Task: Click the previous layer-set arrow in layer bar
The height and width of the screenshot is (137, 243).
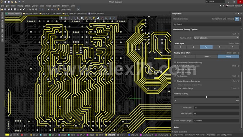Action: click(15, 135)
